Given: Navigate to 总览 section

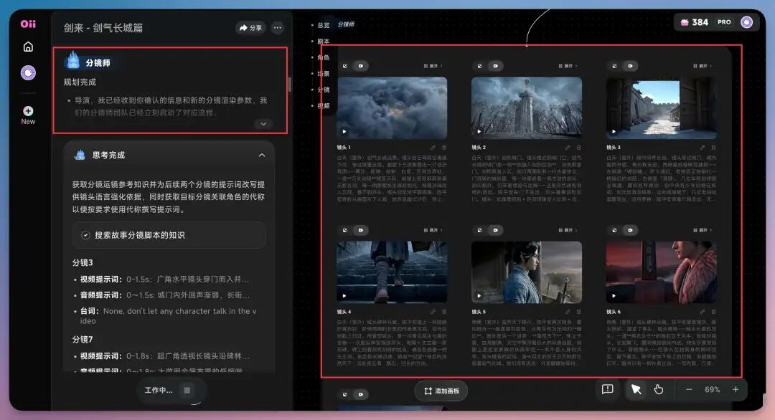Looking at the screenshot, I should (x=323, y=25).
